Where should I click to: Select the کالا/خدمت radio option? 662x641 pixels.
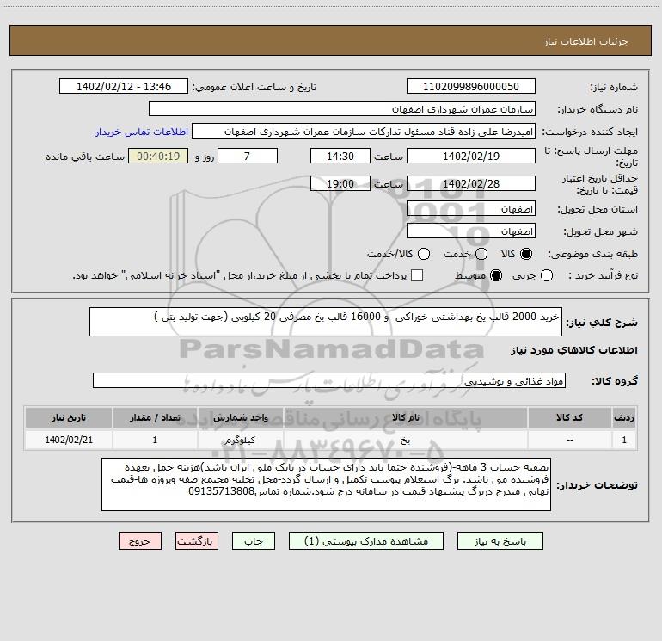pos(424,254)
